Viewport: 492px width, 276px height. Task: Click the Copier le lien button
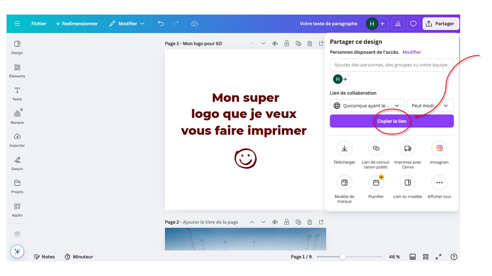click(x=392, y=121)
